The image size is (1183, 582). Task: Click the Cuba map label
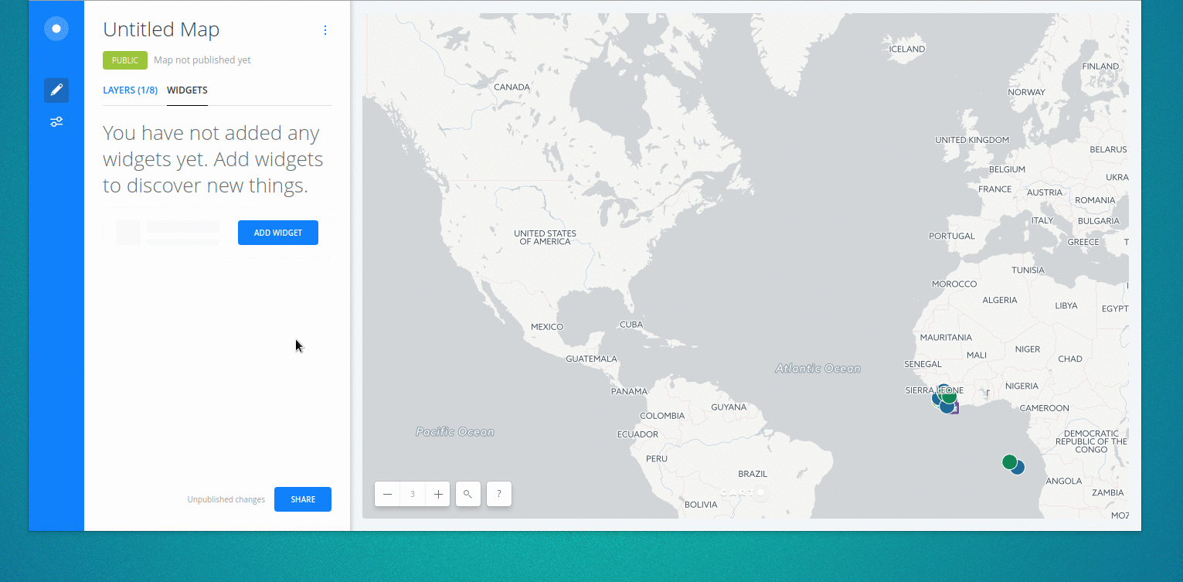[x=631, y=325]
